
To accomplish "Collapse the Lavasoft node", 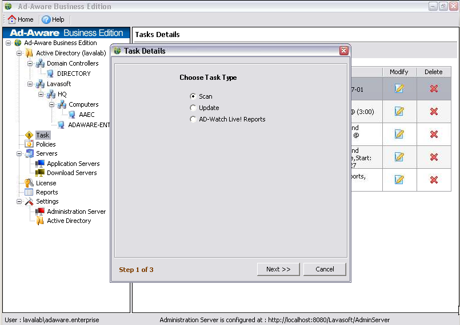I will [x=30, y=84].
